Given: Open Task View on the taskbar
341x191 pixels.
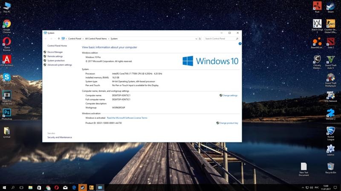Looking at the screenshot, I should [22, 188].
